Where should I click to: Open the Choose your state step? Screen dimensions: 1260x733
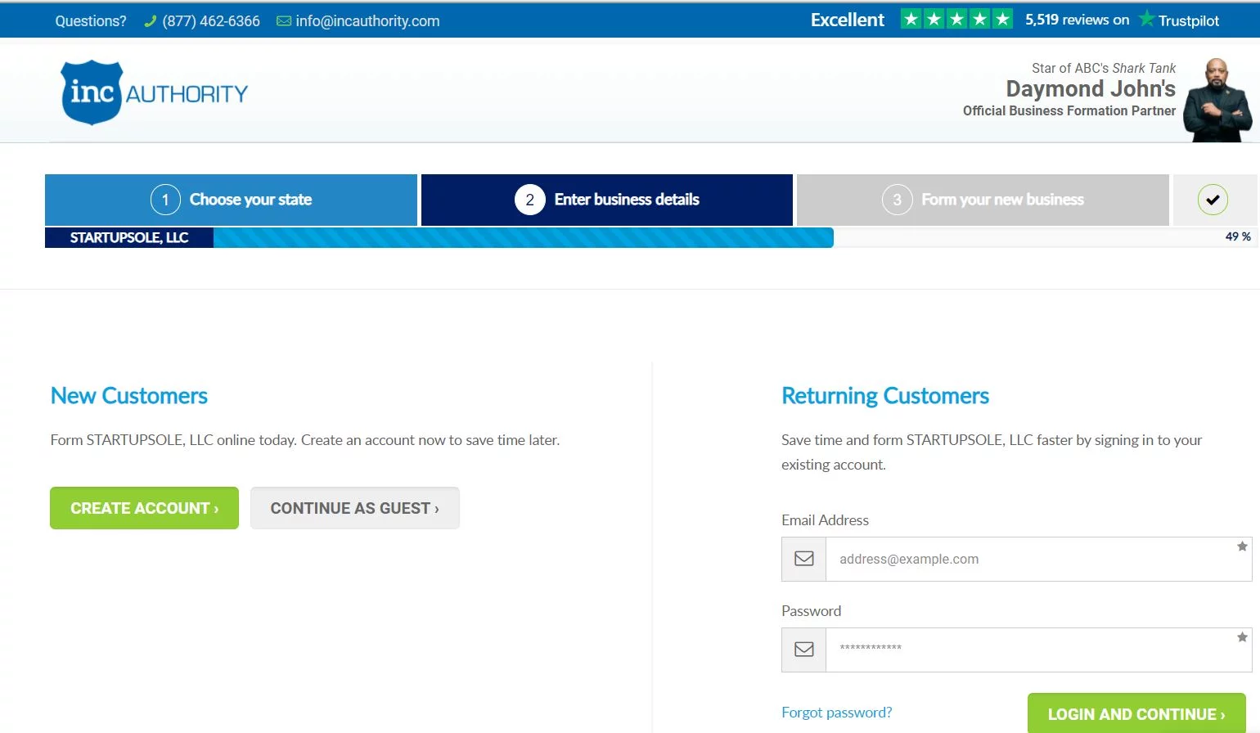231,200
